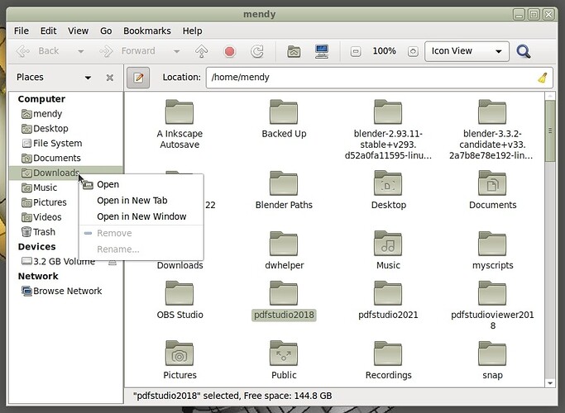
Task: Open the File menu
Action: coord(22,31)
